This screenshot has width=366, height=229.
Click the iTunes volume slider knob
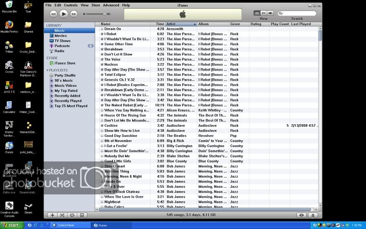click(104, 14)
